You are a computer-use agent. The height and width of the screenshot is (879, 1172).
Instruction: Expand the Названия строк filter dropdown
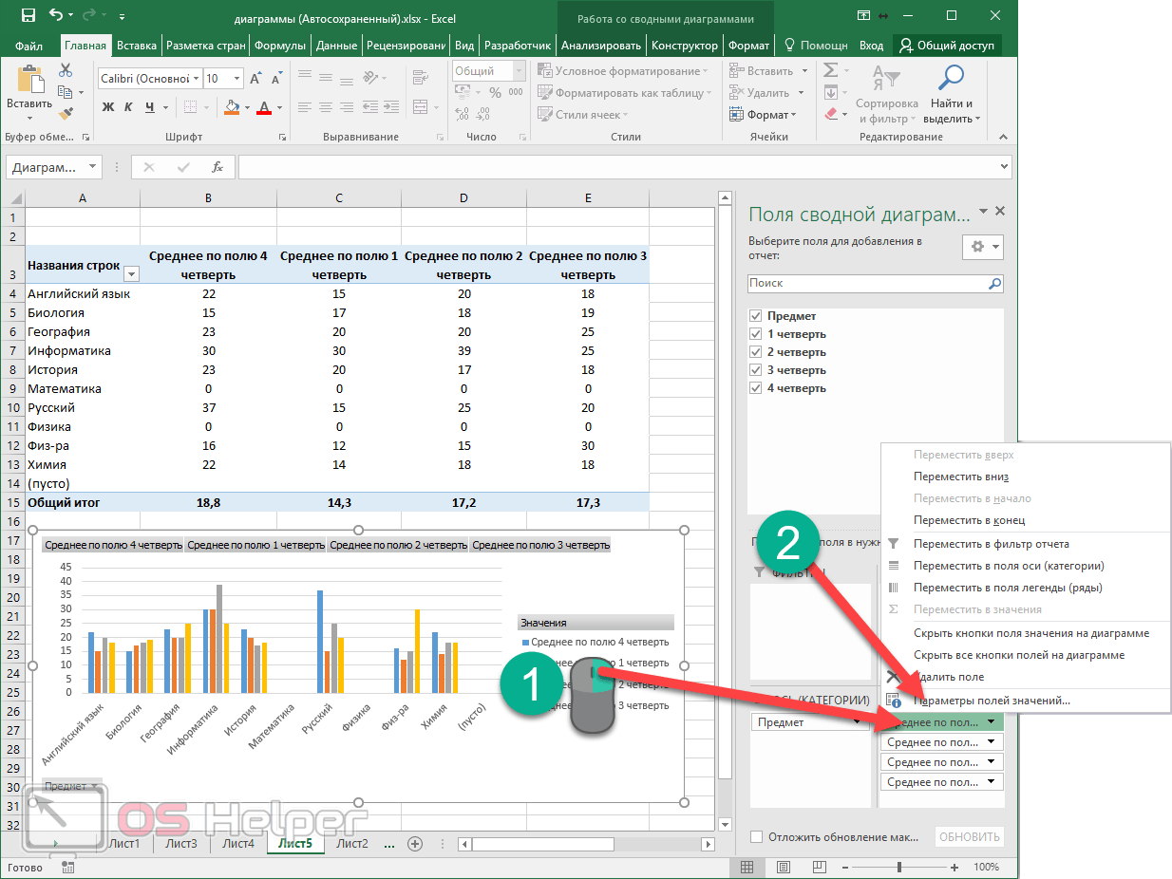[131, 274]
